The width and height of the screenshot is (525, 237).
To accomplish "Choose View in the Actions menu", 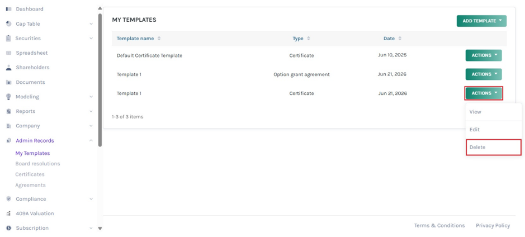I will click(x=494, y=112).
